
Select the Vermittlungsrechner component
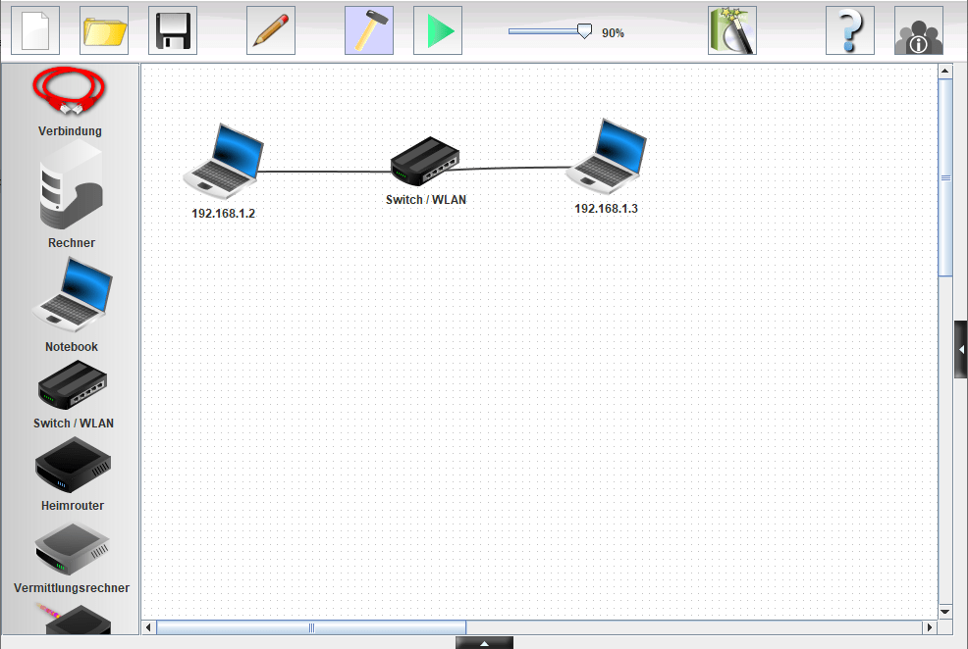pyautogui.click(x=72, y=550)
